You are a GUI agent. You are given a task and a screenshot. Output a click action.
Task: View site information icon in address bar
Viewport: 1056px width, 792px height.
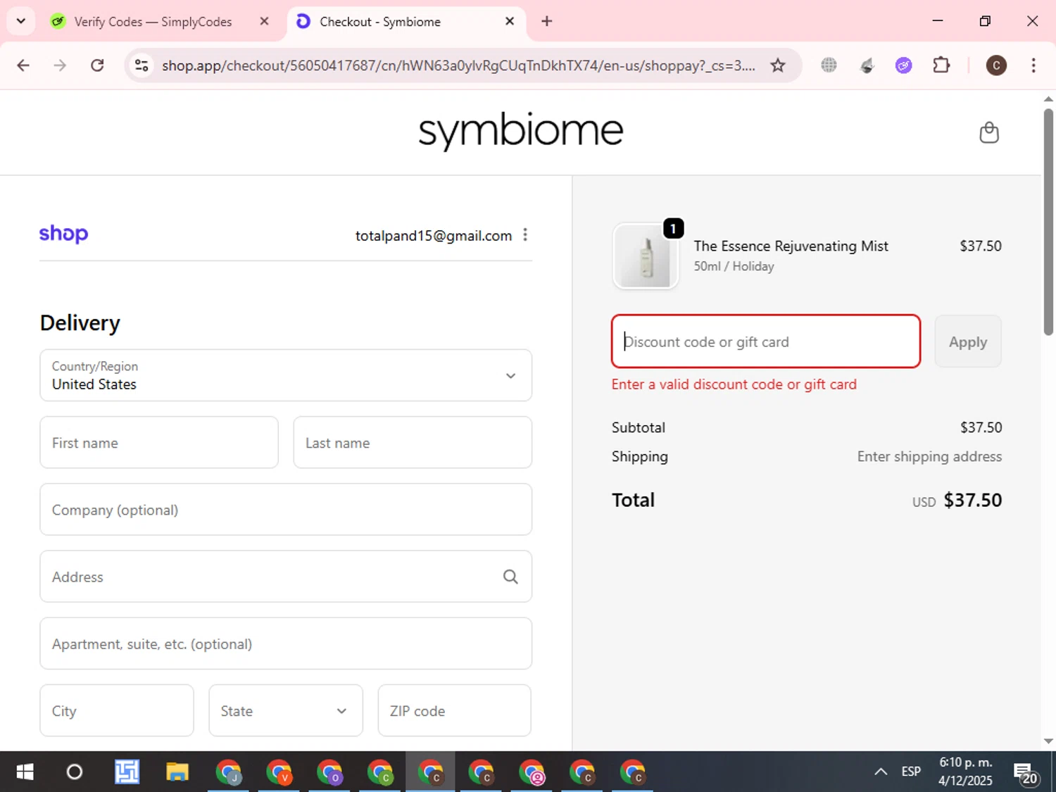pos(142,65)
